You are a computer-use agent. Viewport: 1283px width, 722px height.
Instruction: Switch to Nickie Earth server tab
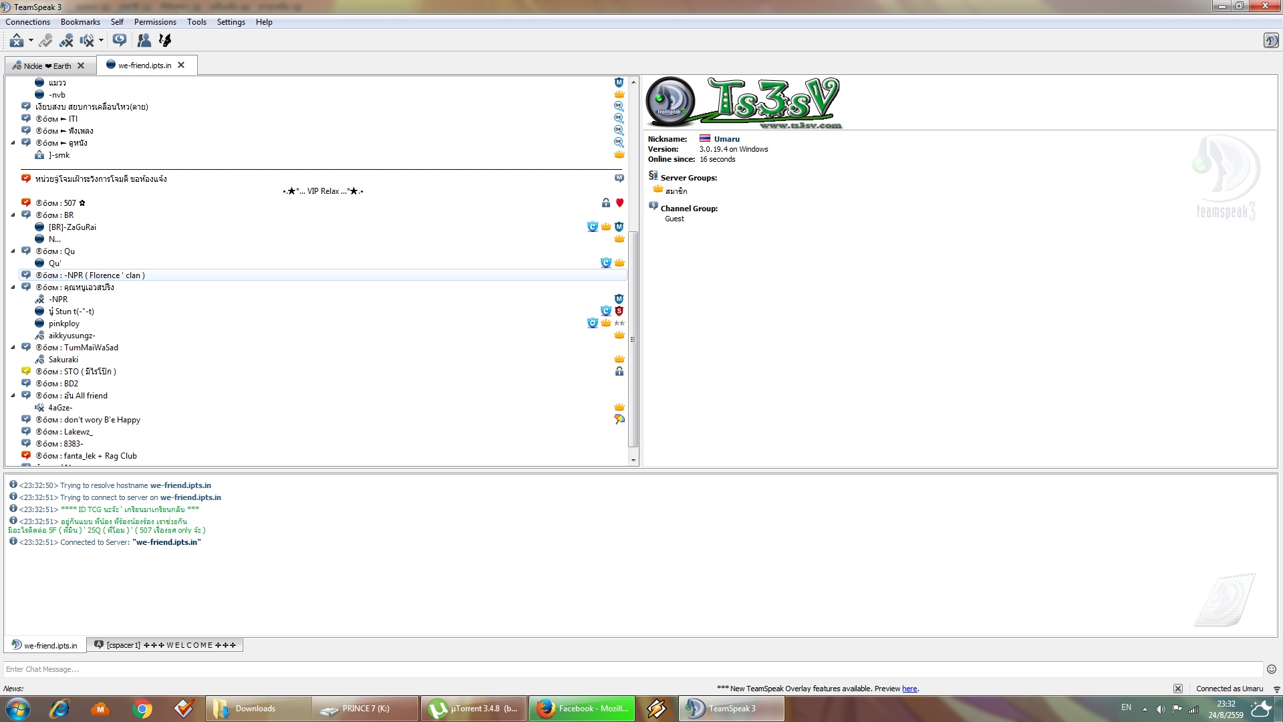click(47, 66)
